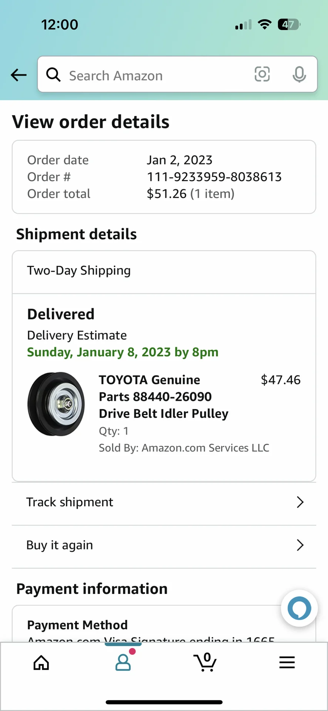
Task: Tap the order number 111-9233959-8038613
Action: click(x=214, y=177)
